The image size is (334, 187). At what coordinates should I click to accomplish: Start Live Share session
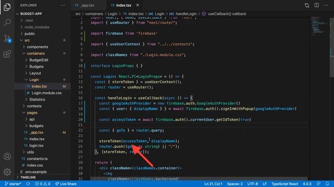pyautogui.click(x=66, y=184)
